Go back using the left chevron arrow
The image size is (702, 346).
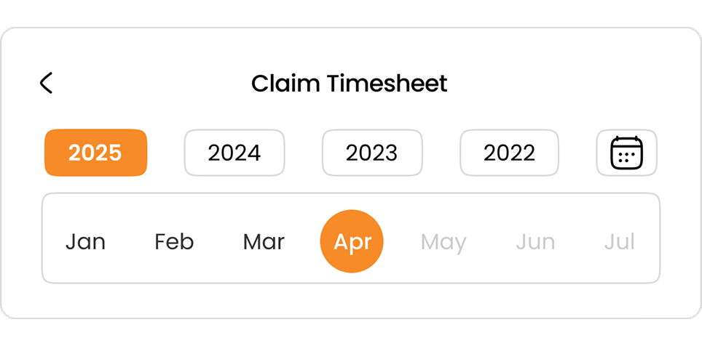pyautogui.click(x=46, y=83)
